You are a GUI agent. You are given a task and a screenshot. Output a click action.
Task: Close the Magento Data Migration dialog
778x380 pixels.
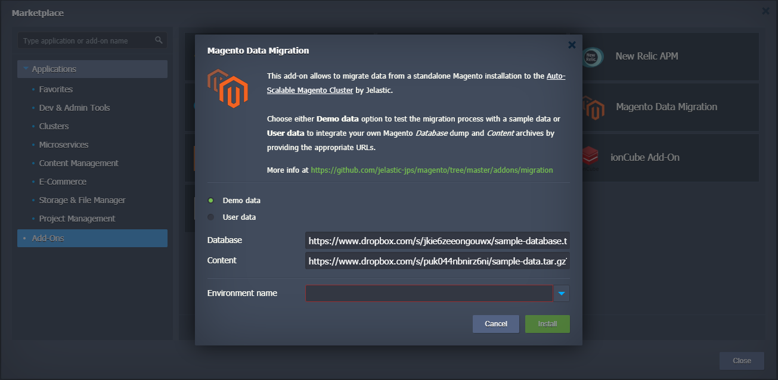[572, 45]
